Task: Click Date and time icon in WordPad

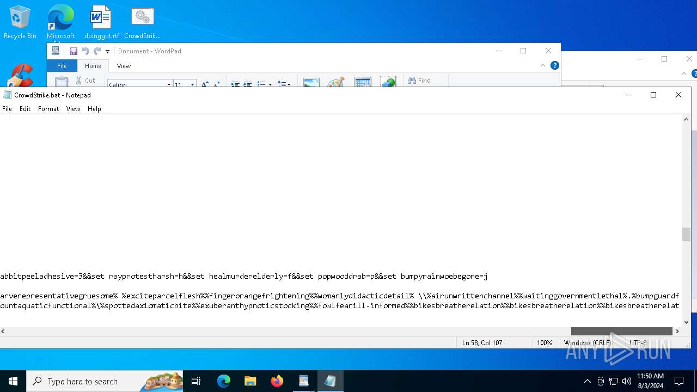Action: (363, 82)
